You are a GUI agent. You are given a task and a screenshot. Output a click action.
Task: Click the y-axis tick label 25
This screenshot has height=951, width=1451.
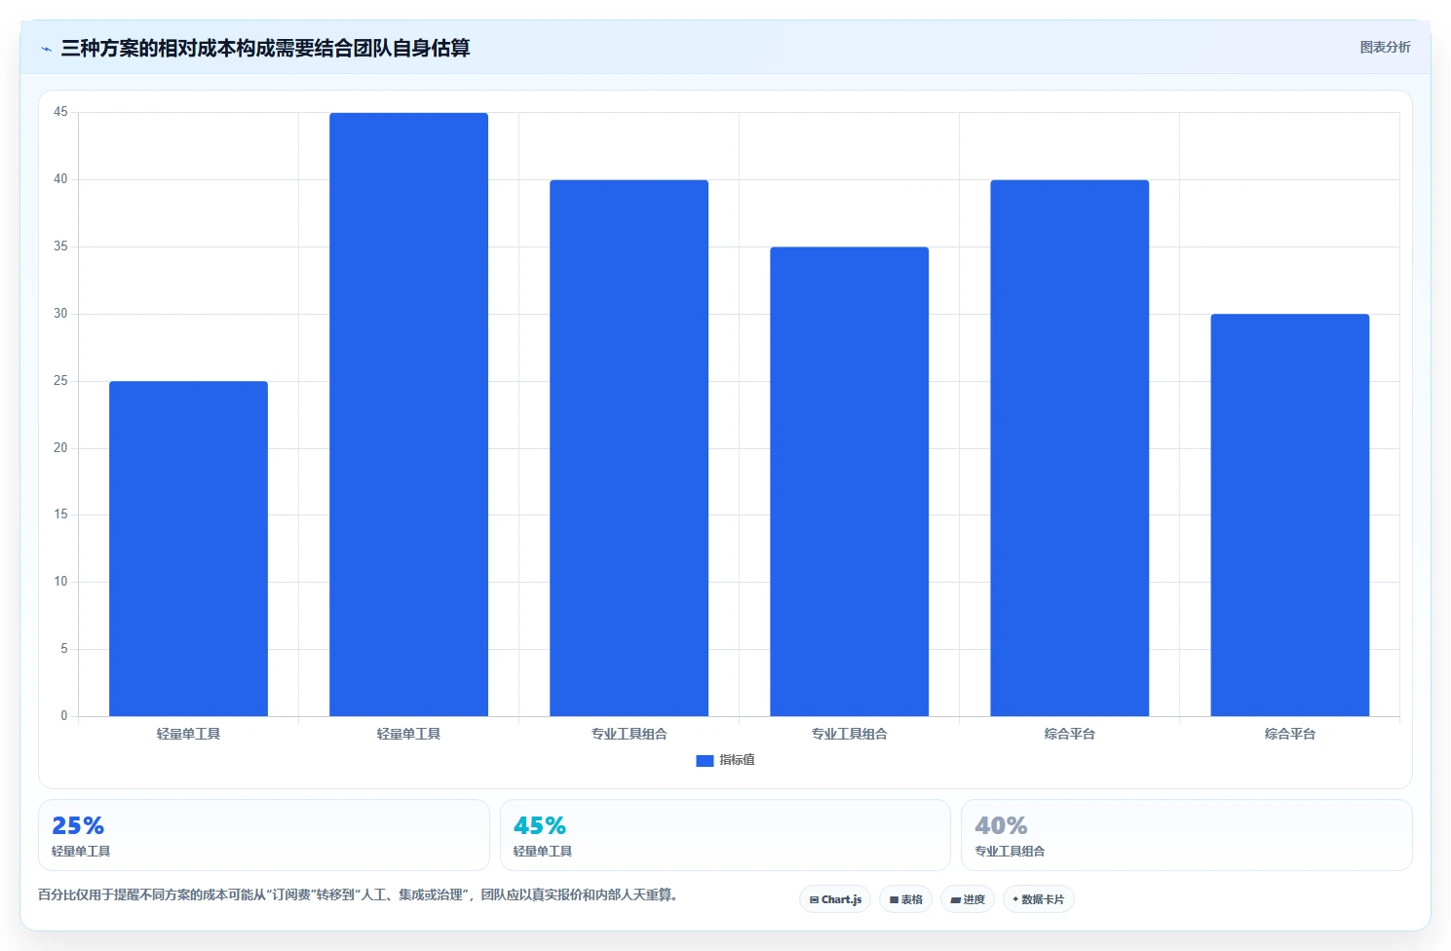pos(60,381)
